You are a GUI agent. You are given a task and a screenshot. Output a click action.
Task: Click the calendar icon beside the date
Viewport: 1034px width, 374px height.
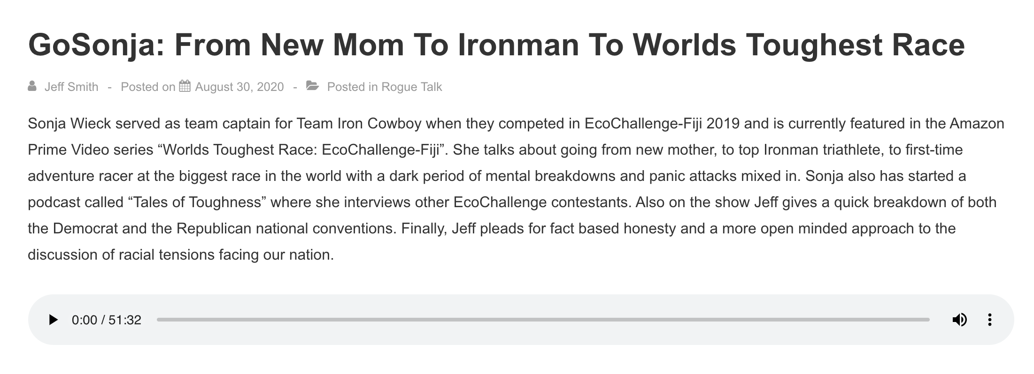185,86
